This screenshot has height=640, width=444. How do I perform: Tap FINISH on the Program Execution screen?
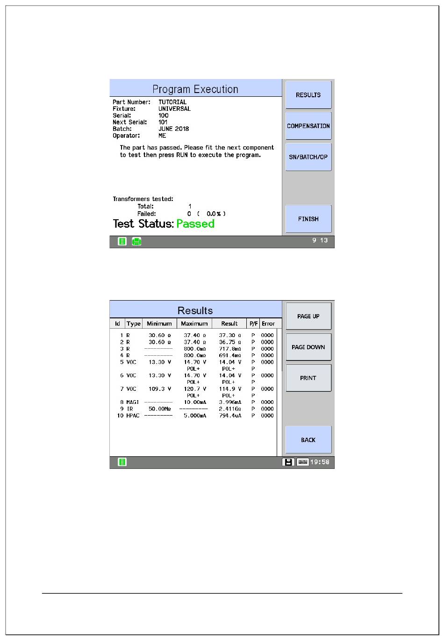click(308, 219)
